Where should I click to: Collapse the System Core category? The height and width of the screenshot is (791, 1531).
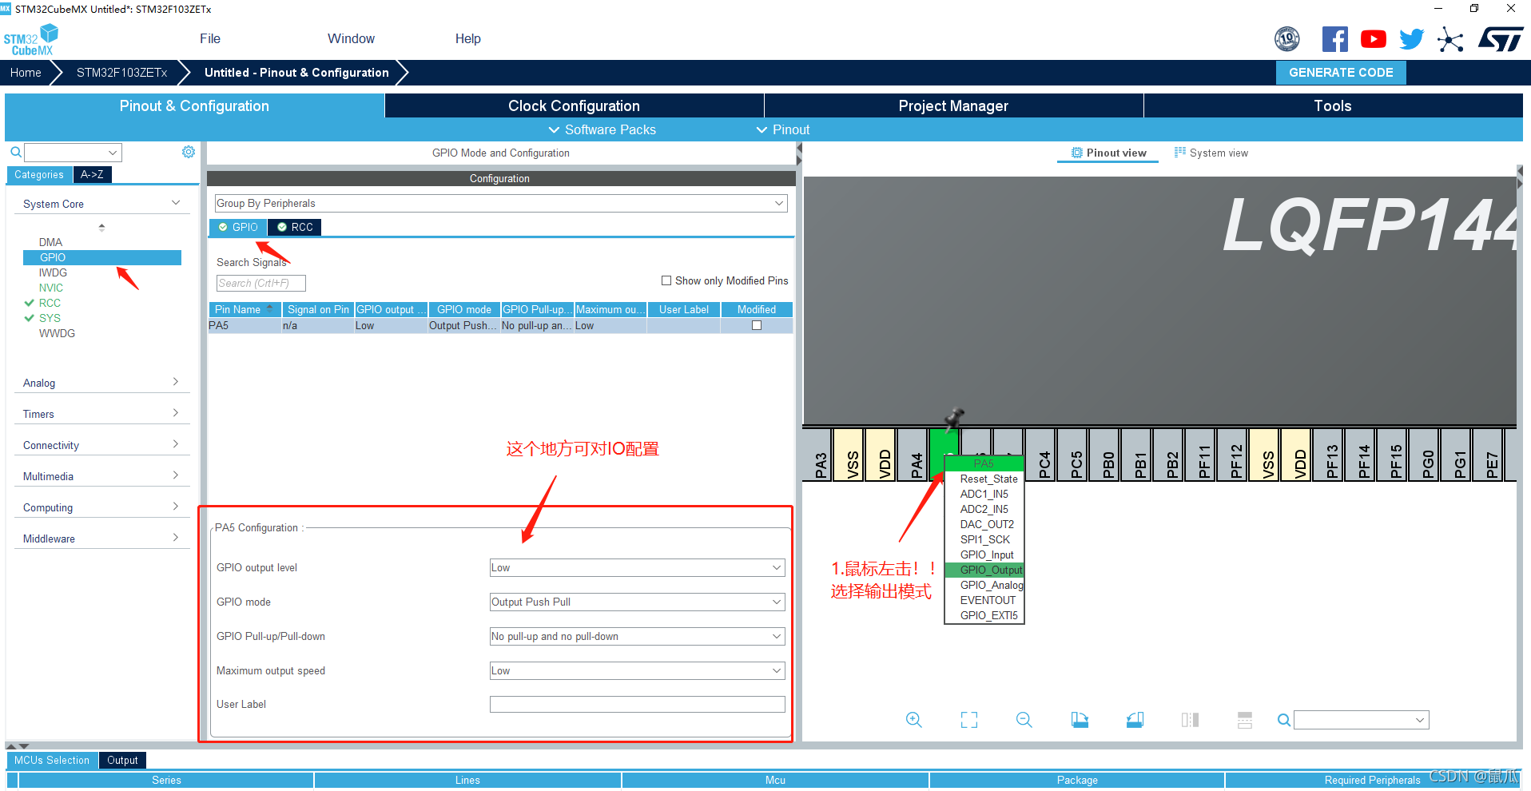tap(101, 204)
